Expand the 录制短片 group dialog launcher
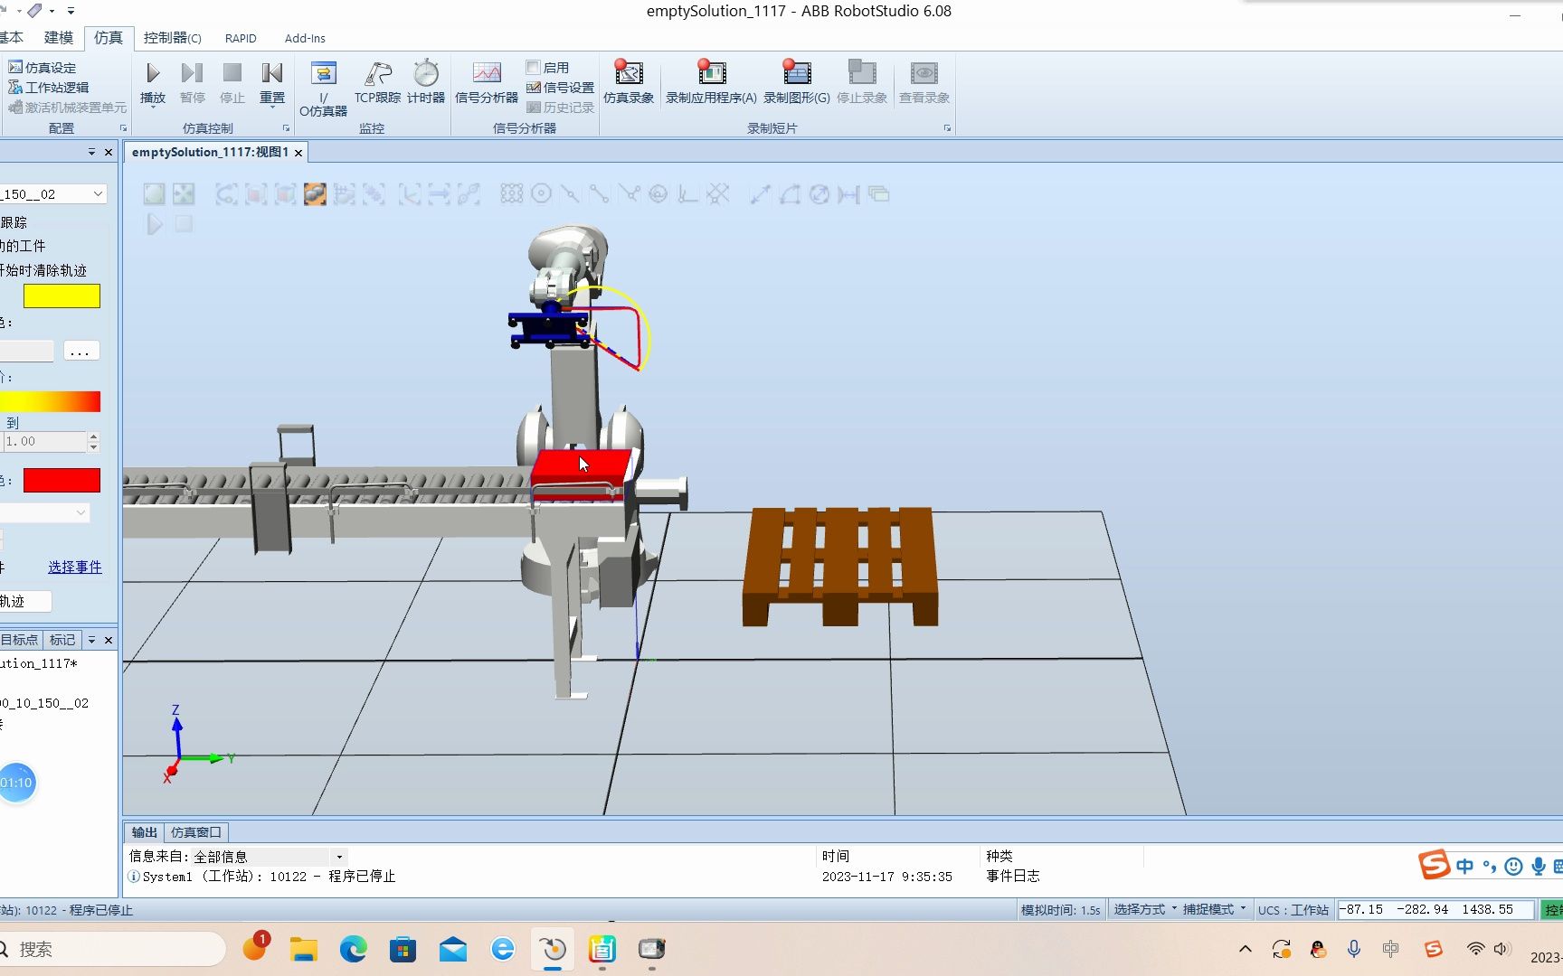This screenshot has height=976, width=1563. (x=947, y=128)
